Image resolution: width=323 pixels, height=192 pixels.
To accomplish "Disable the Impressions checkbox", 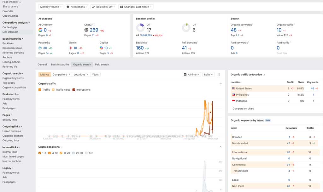I will coord(74,89).
